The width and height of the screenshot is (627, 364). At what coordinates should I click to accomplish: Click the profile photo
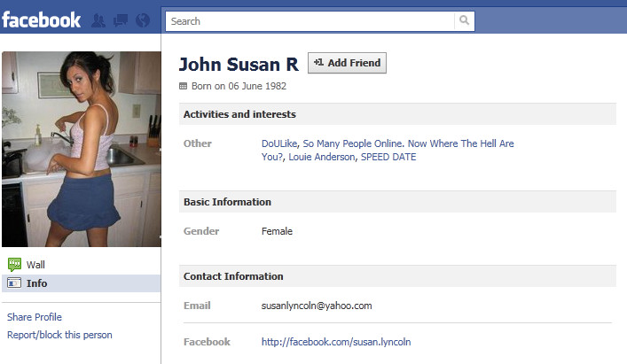(82, 149)
